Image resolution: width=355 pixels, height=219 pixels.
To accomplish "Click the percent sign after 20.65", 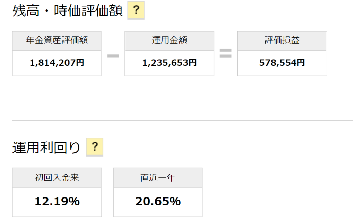I will 175,201.
